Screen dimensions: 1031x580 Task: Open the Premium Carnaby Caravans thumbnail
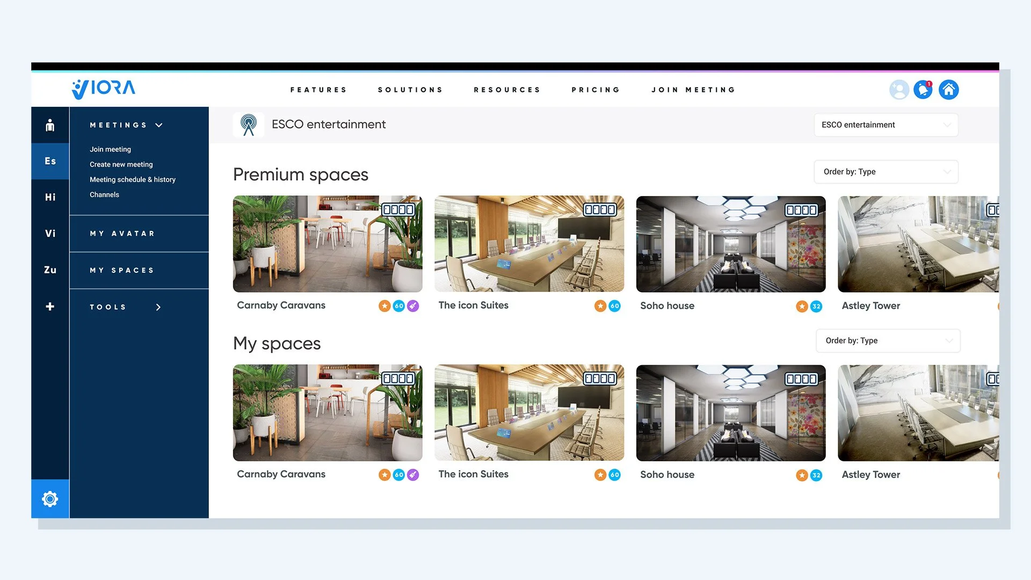tap(328, 244)
